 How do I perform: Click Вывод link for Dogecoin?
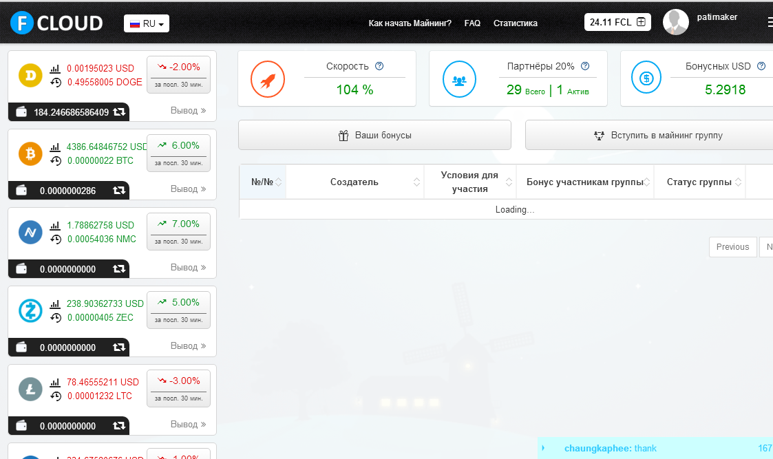tap(188, 110)
